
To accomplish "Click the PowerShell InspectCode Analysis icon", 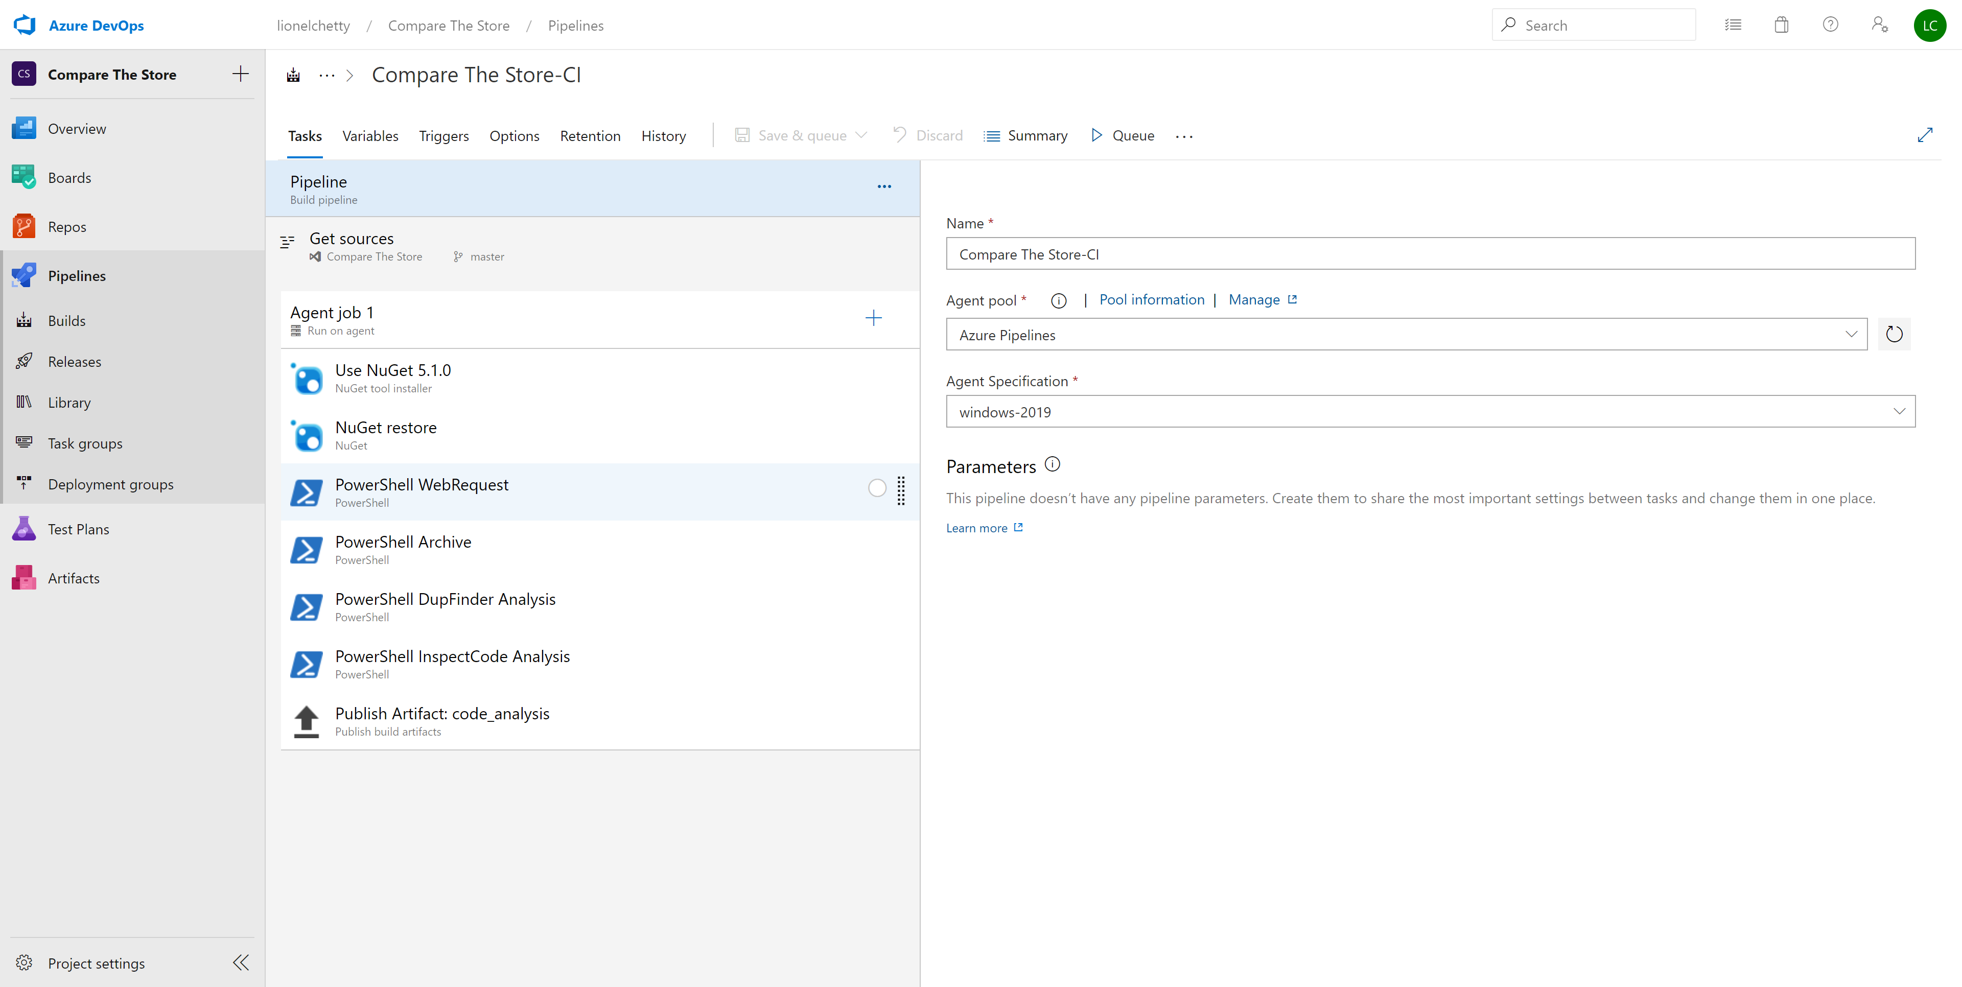I will coord(306,661).
